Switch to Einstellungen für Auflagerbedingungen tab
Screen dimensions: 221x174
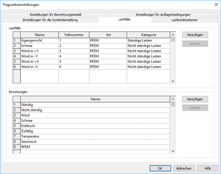pyautogui.click(x=163, y=14)
